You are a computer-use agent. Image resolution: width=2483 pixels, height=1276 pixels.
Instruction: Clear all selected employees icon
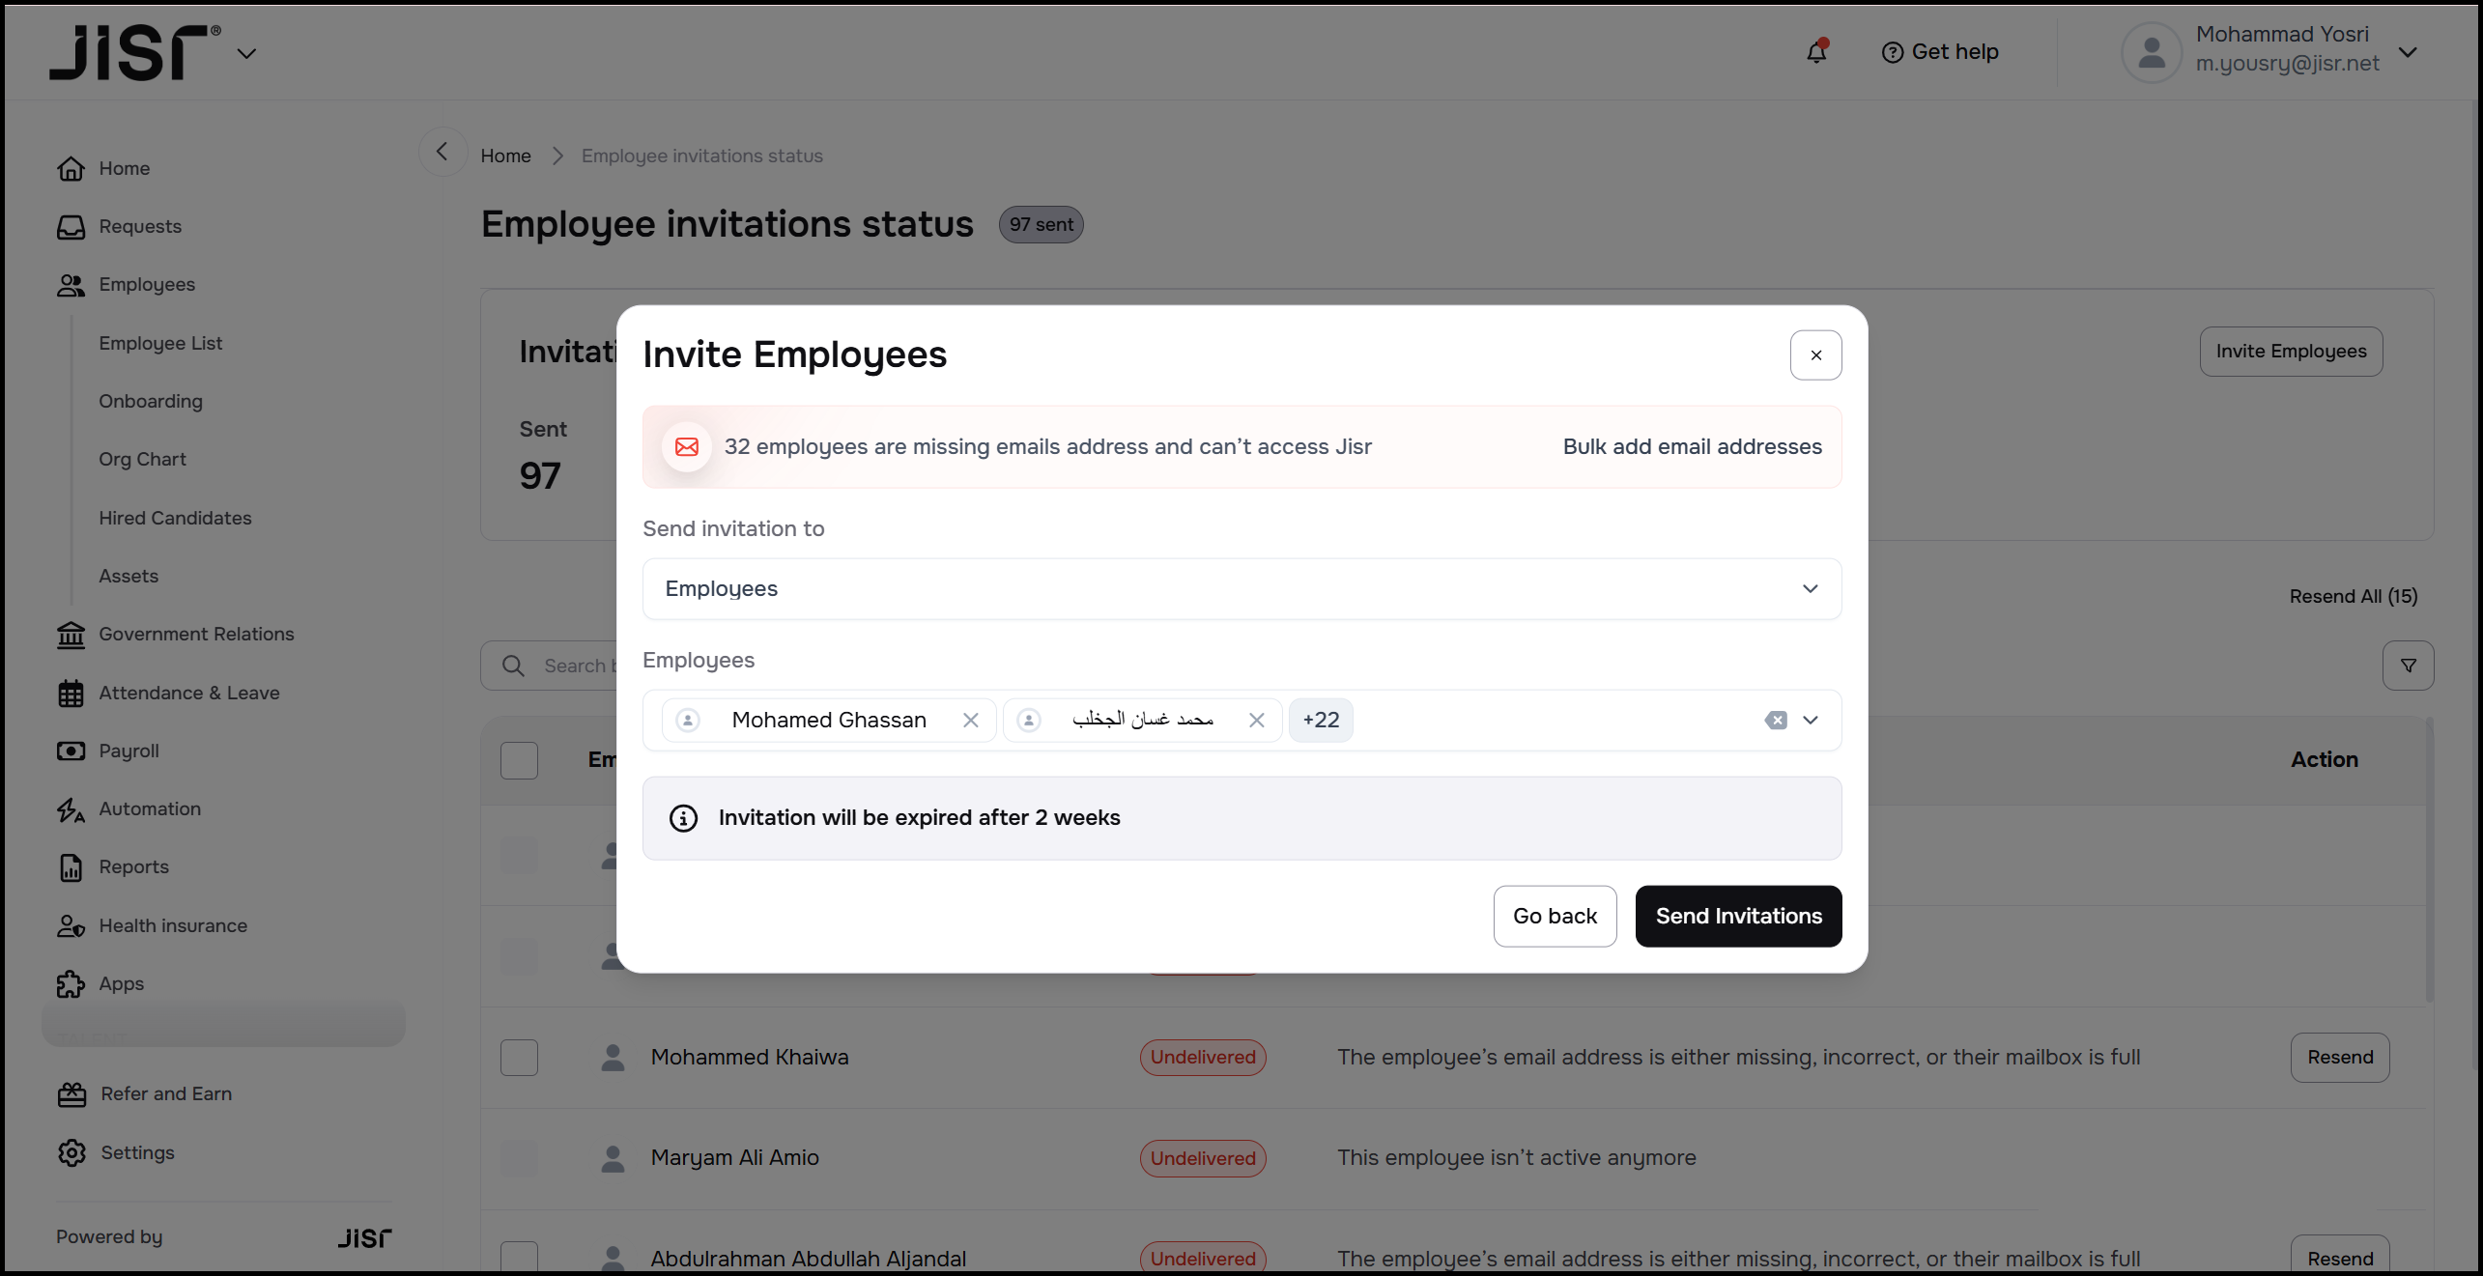coord(1776,721)
